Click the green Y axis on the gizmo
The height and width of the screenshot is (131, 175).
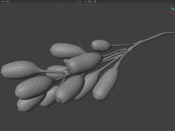point(172,8)
